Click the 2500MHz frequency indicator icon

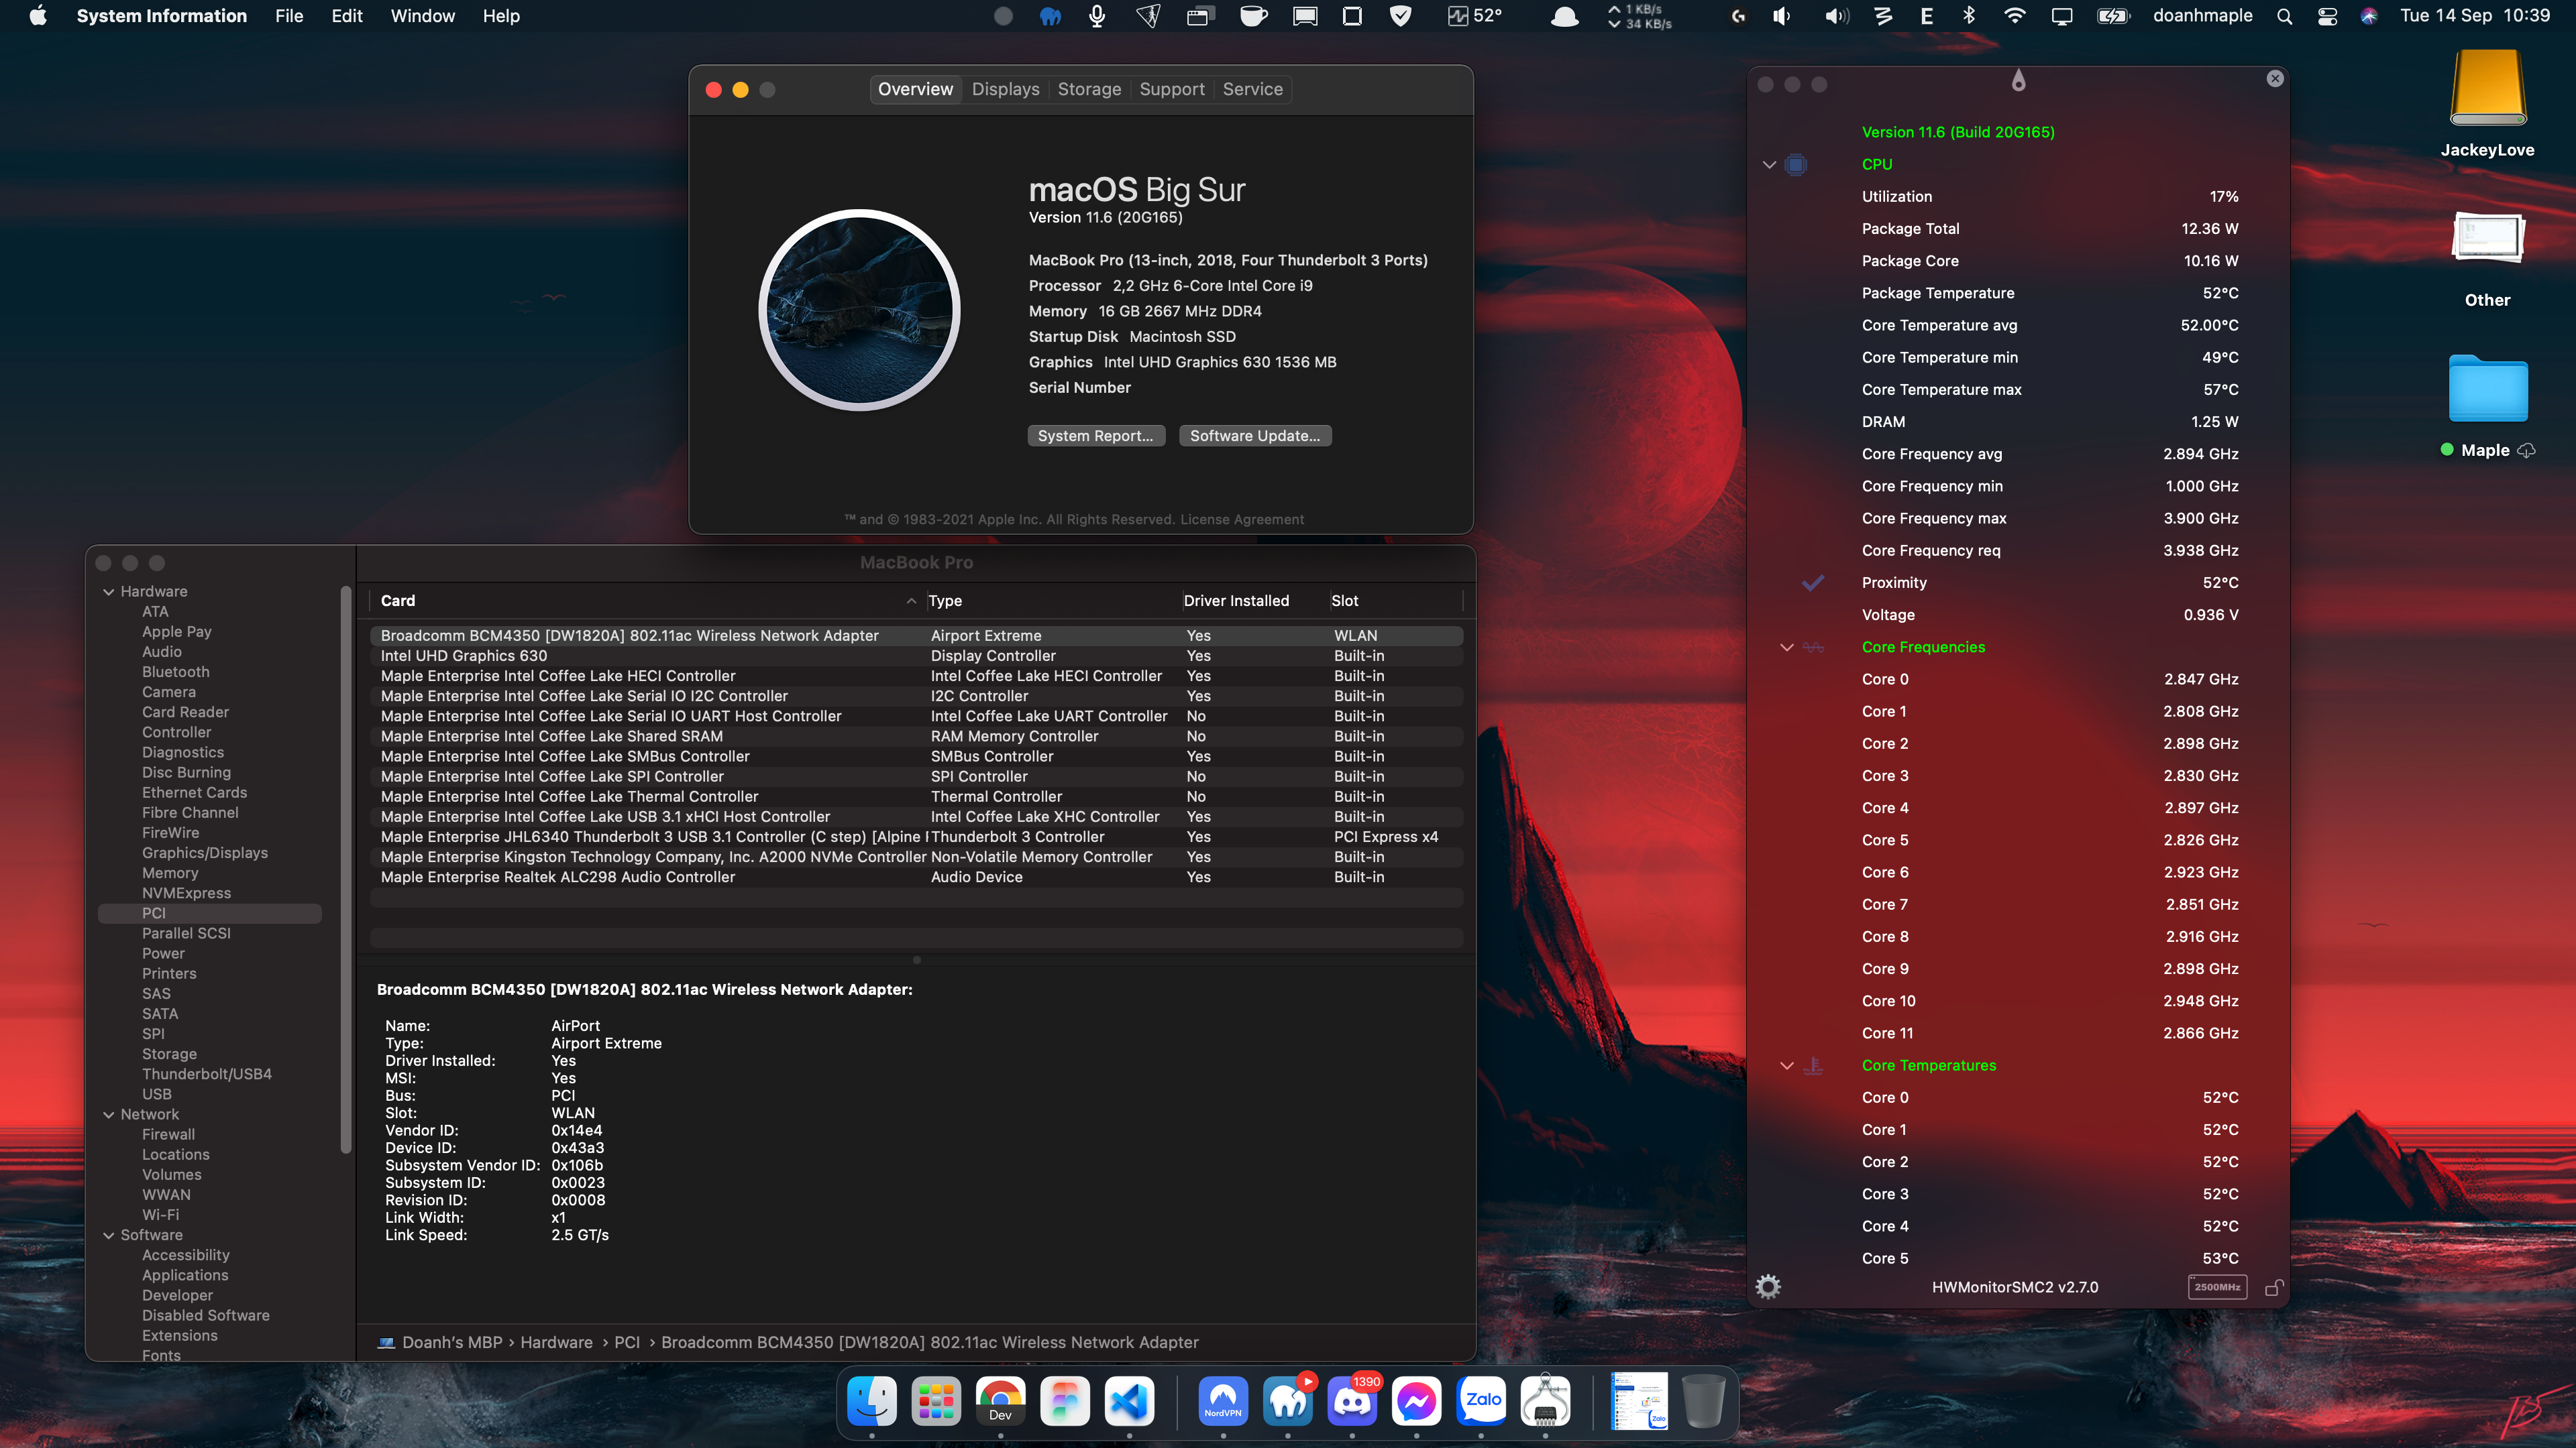(x=2217, y=1287)
